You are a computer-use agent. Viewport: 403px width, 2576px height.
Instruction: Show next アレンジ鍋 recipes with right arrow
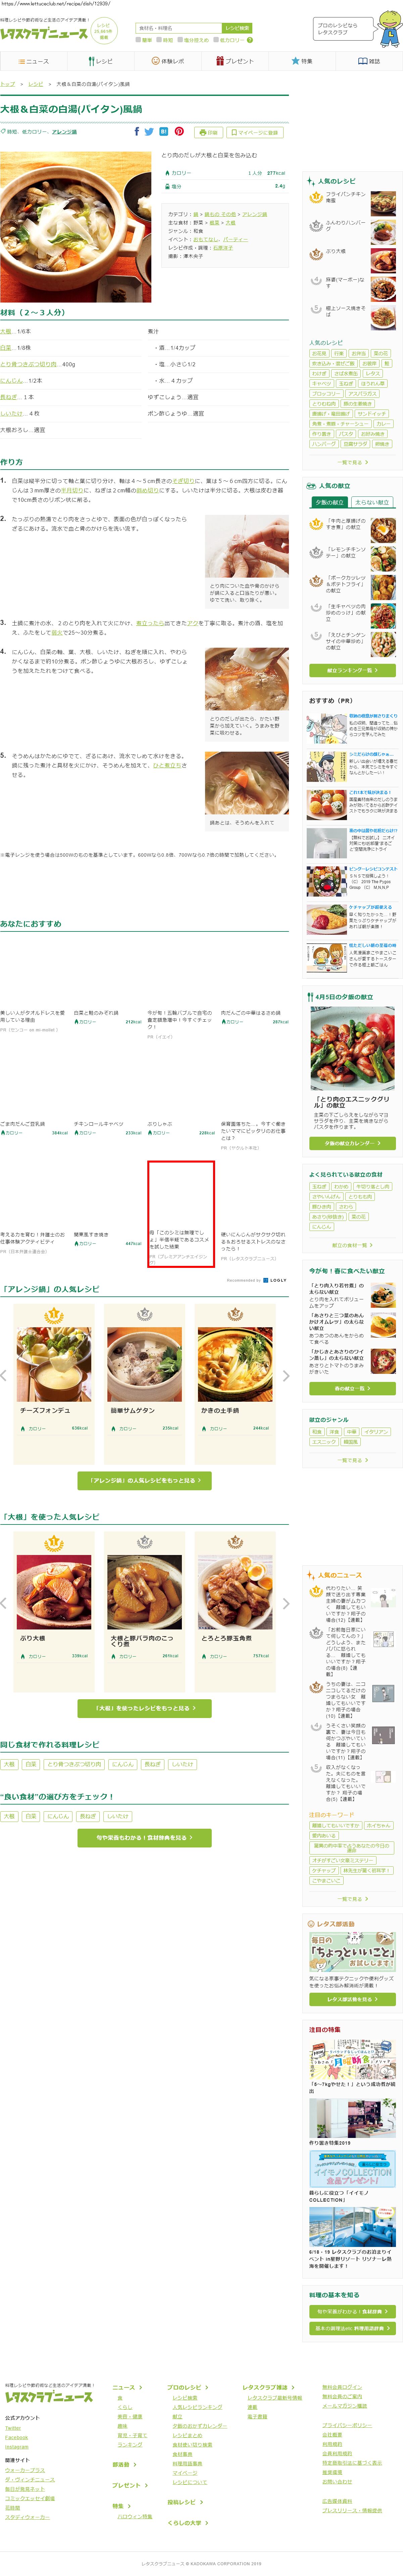coord(286,1376)
